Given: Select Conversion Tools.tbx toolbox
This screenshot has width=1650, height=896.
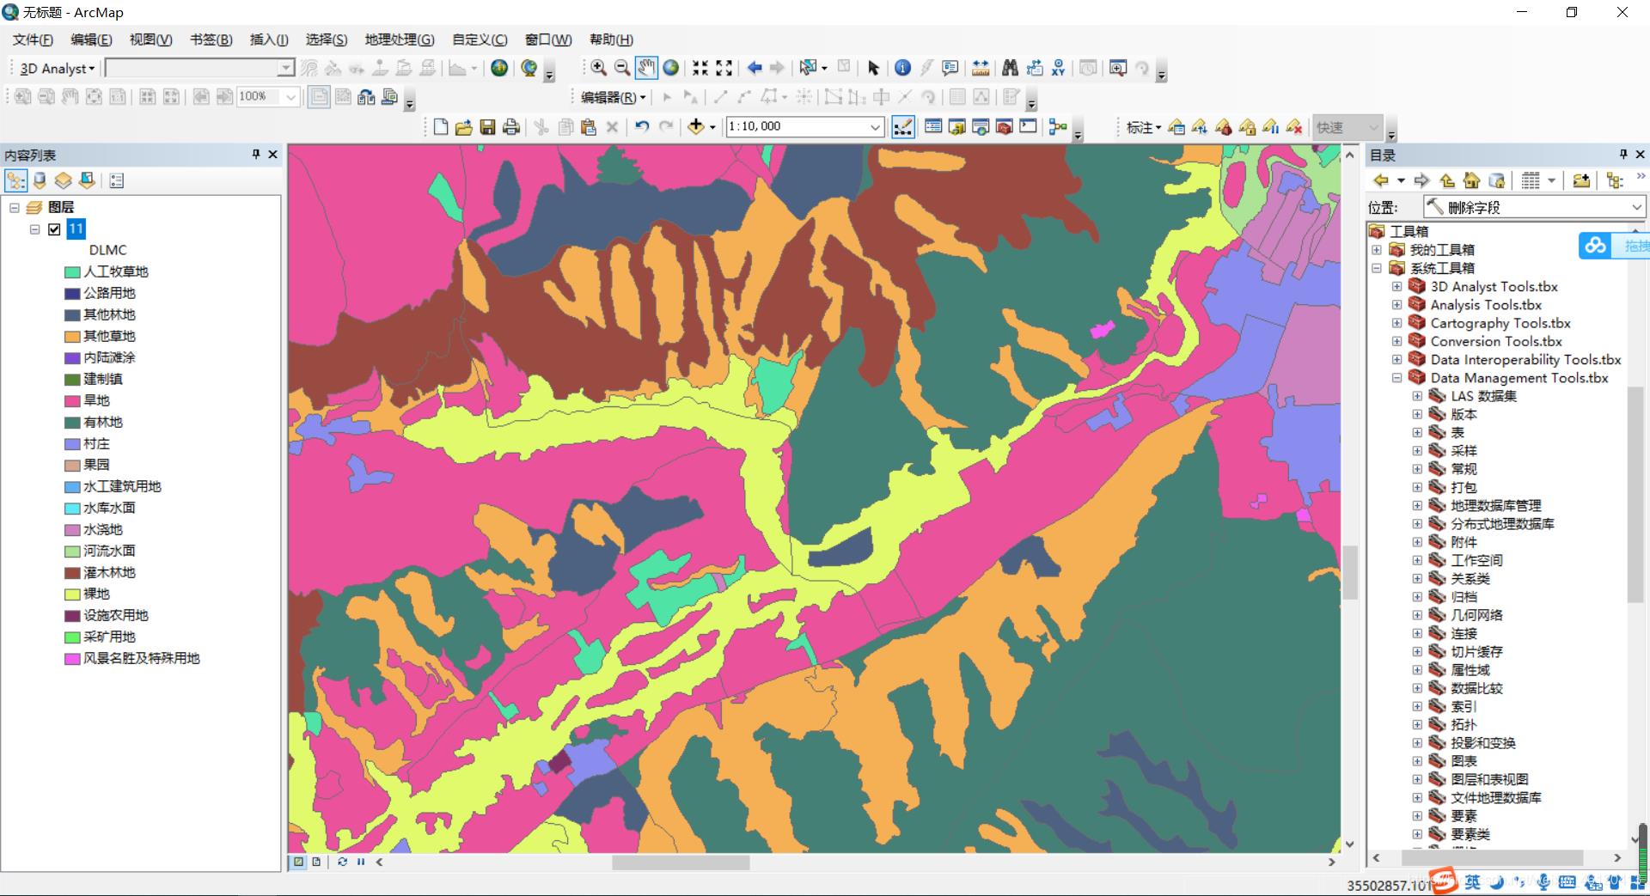Looking at the screenshot, I should point(1496,341).
